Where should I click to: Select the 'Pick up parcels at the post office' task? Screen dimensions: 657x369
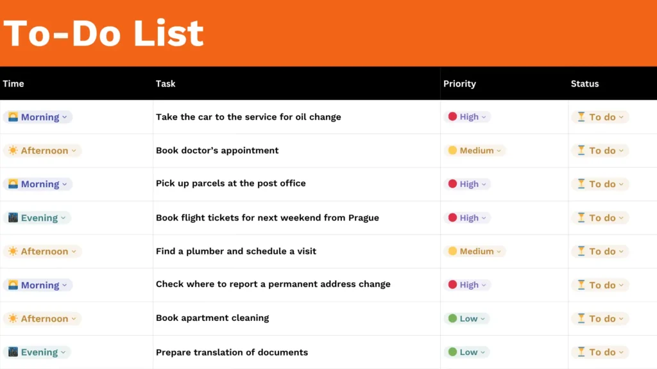pos(230,183)
